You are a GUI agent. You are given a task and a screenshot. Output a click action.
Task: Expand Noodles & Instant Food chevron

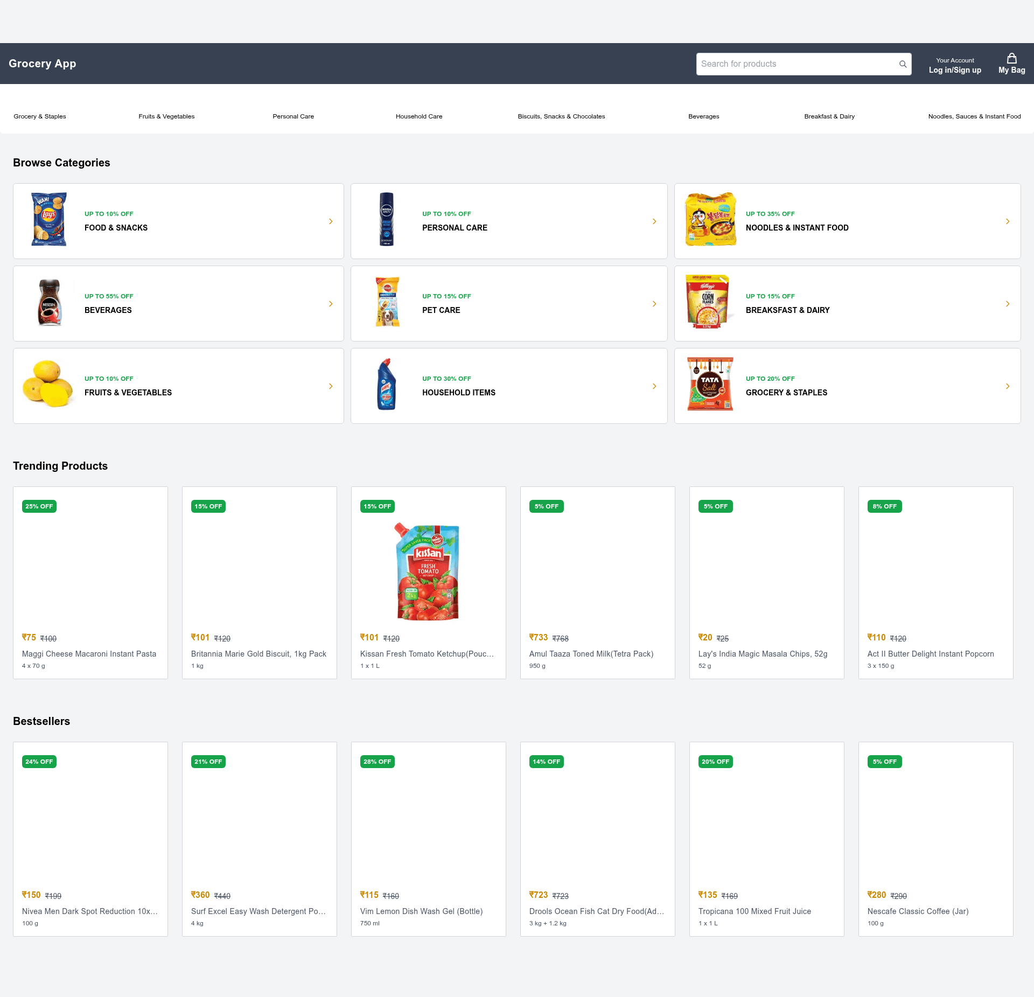click(1008, 221)
